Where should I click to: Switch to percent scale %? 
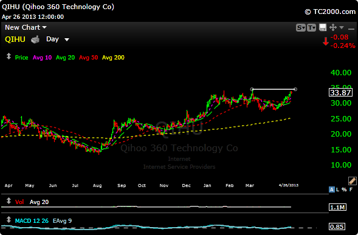344,189
